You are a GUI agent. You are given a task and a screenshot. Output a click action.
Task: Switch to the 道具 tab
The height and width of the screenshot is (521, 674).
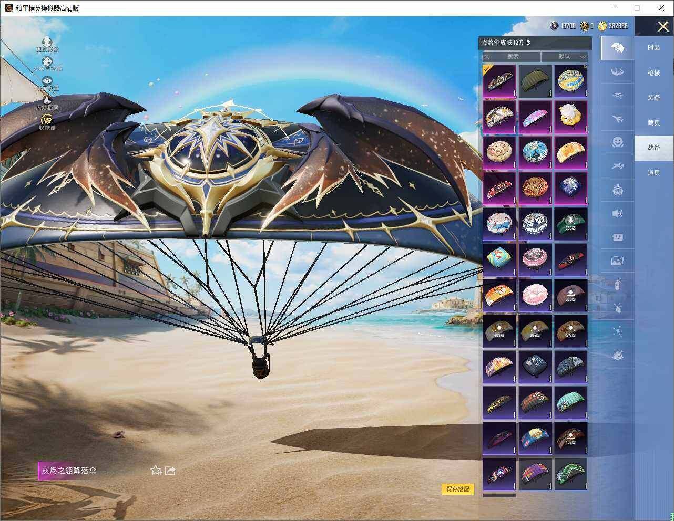click(653, 173)
